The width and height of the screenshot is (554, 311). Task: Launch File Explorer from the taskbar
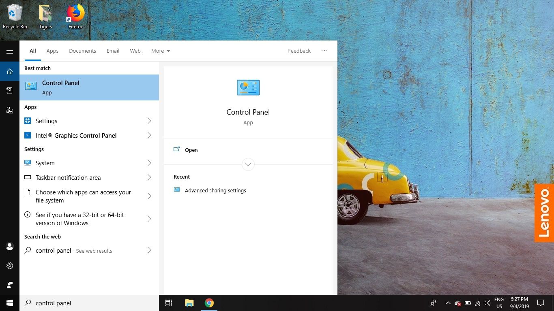(x=189, y=303)
